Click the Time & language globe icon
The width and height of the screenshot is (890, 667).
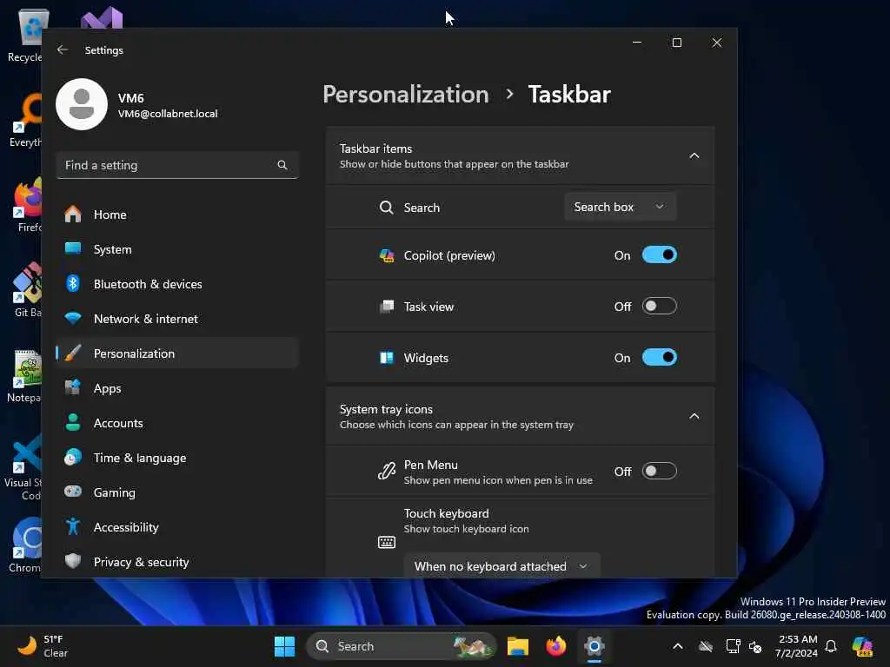(73, 457)
